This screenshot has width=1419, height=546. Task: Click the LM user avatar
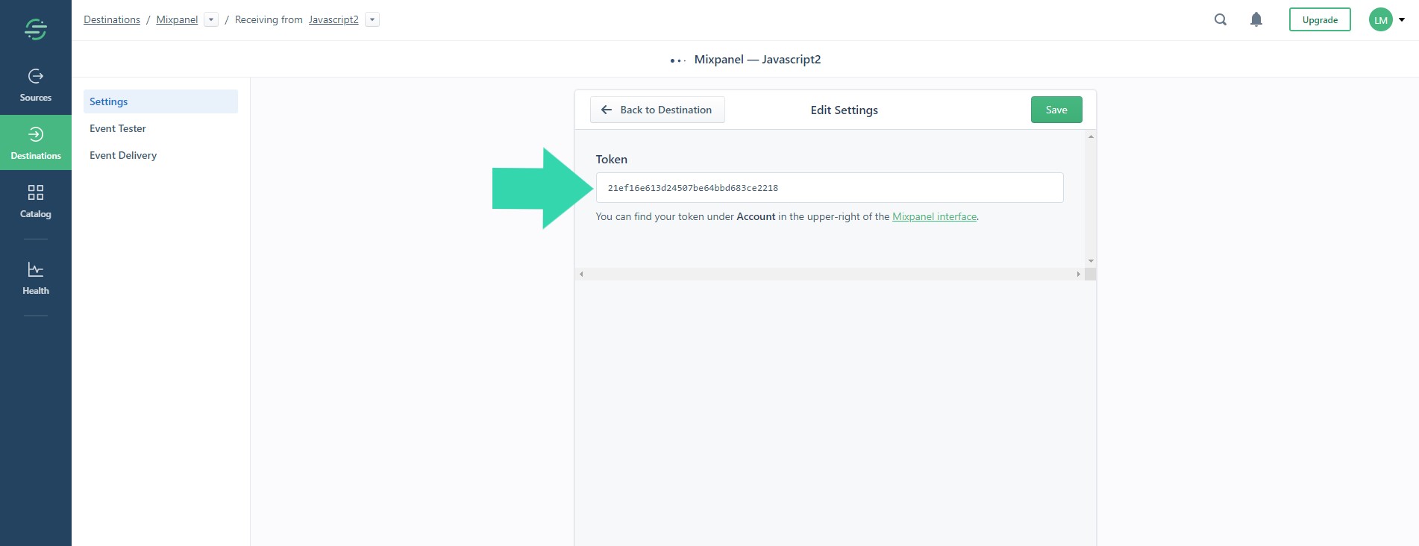pos(1381,20)
